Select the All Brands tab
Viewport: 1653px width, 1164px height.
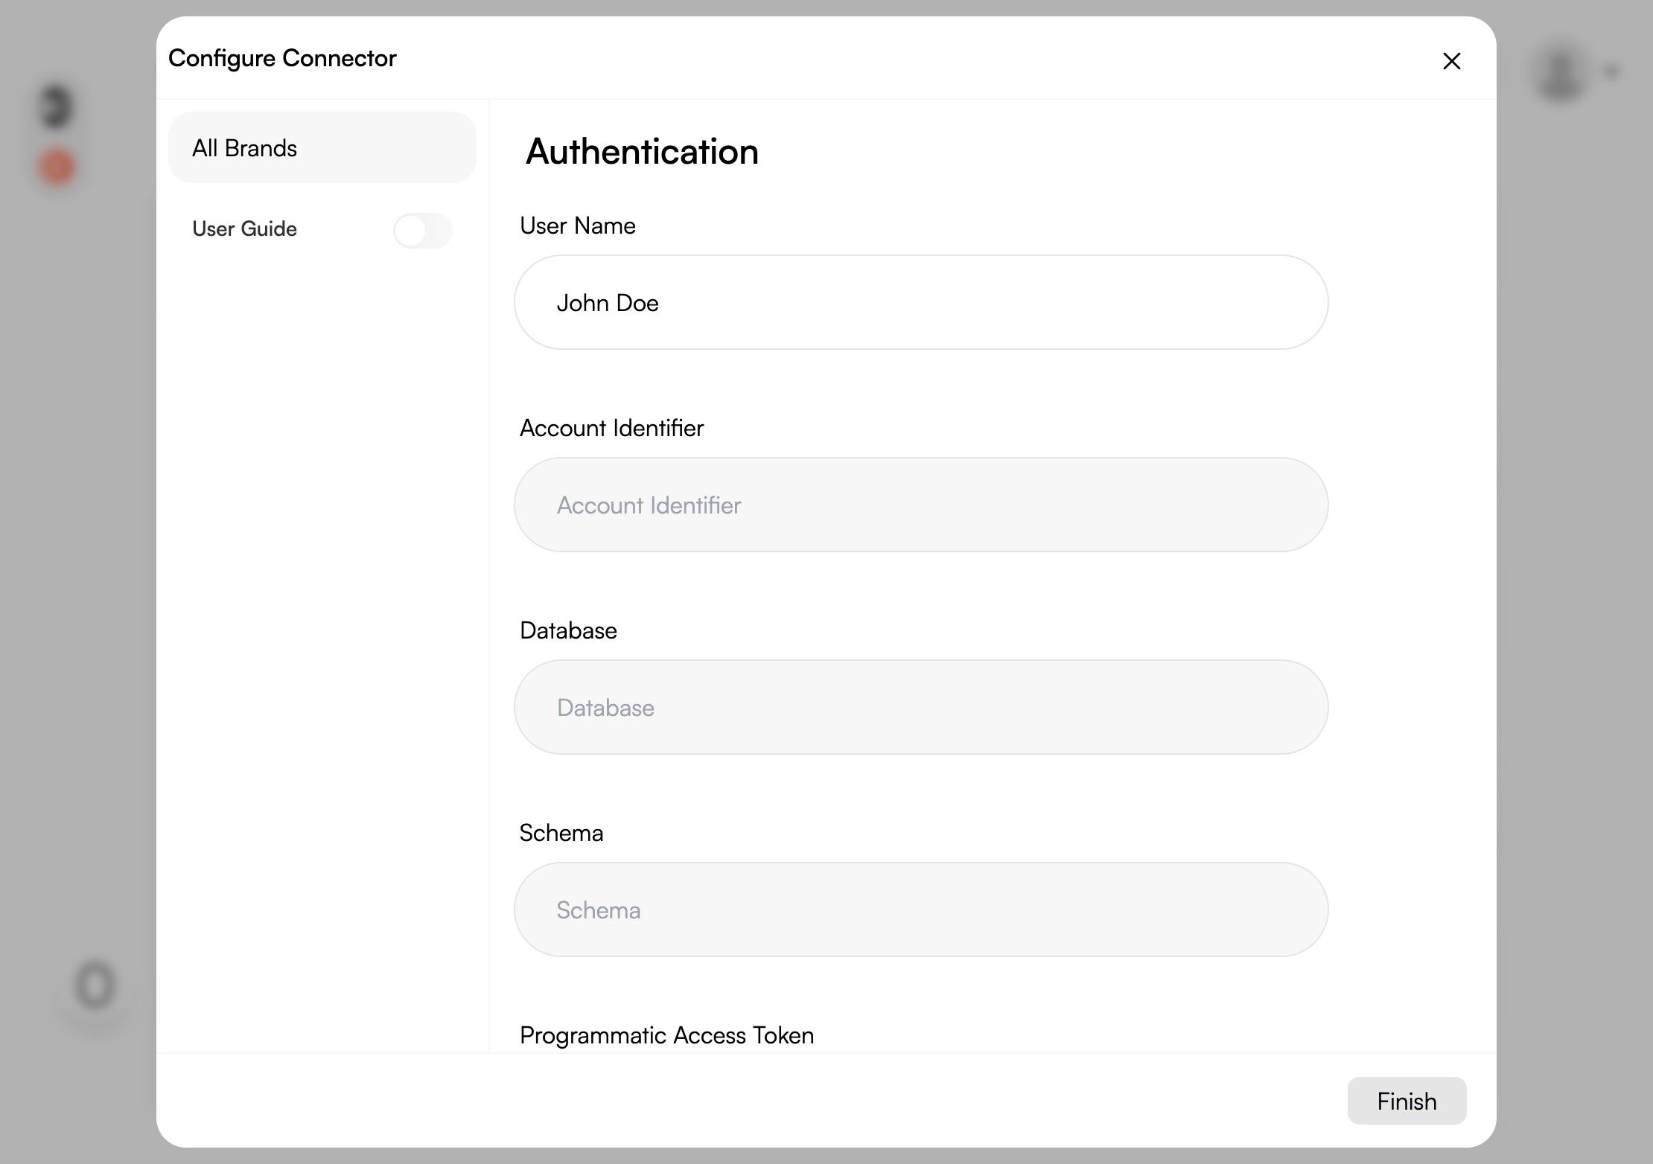pyautogui.click(x=322, y=148)
